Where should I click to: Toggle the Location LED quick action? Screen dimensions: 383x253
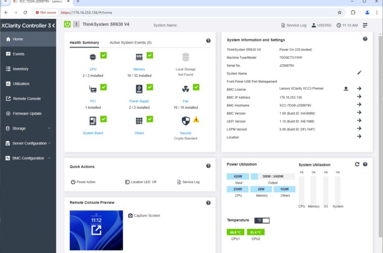coord(141,182)
